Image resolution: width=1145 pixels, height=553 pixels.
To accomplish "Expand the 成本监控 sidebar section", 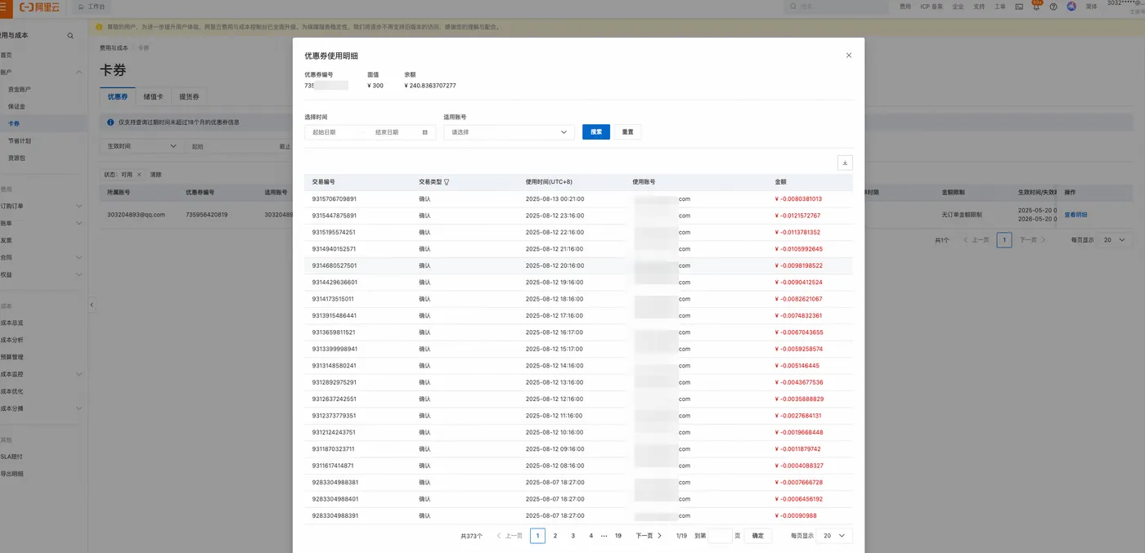I will tap(79, 374).
